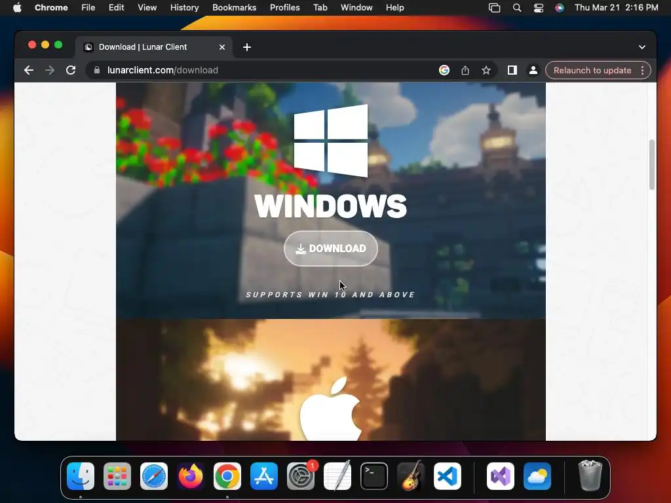This screenshot has height=503, width=671.
Task: Open the Chrome app menu
Action: (x=51, y=7)
